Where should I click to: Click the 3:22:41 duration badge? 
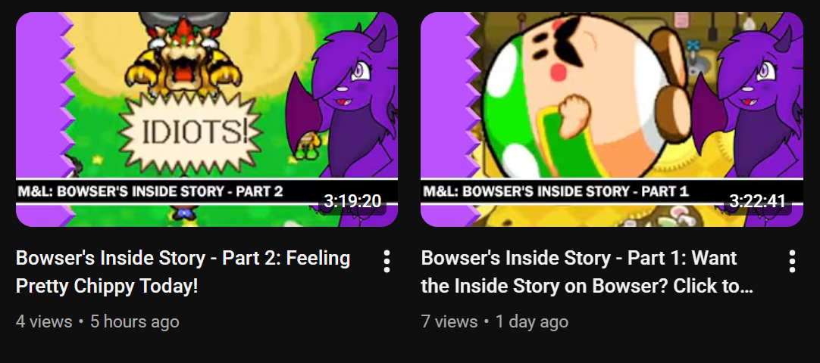757,201
